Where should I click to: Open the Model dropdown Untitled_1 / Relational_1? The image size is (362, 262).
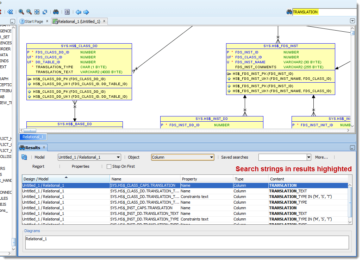pyautogui.click(x=89, y=157)
